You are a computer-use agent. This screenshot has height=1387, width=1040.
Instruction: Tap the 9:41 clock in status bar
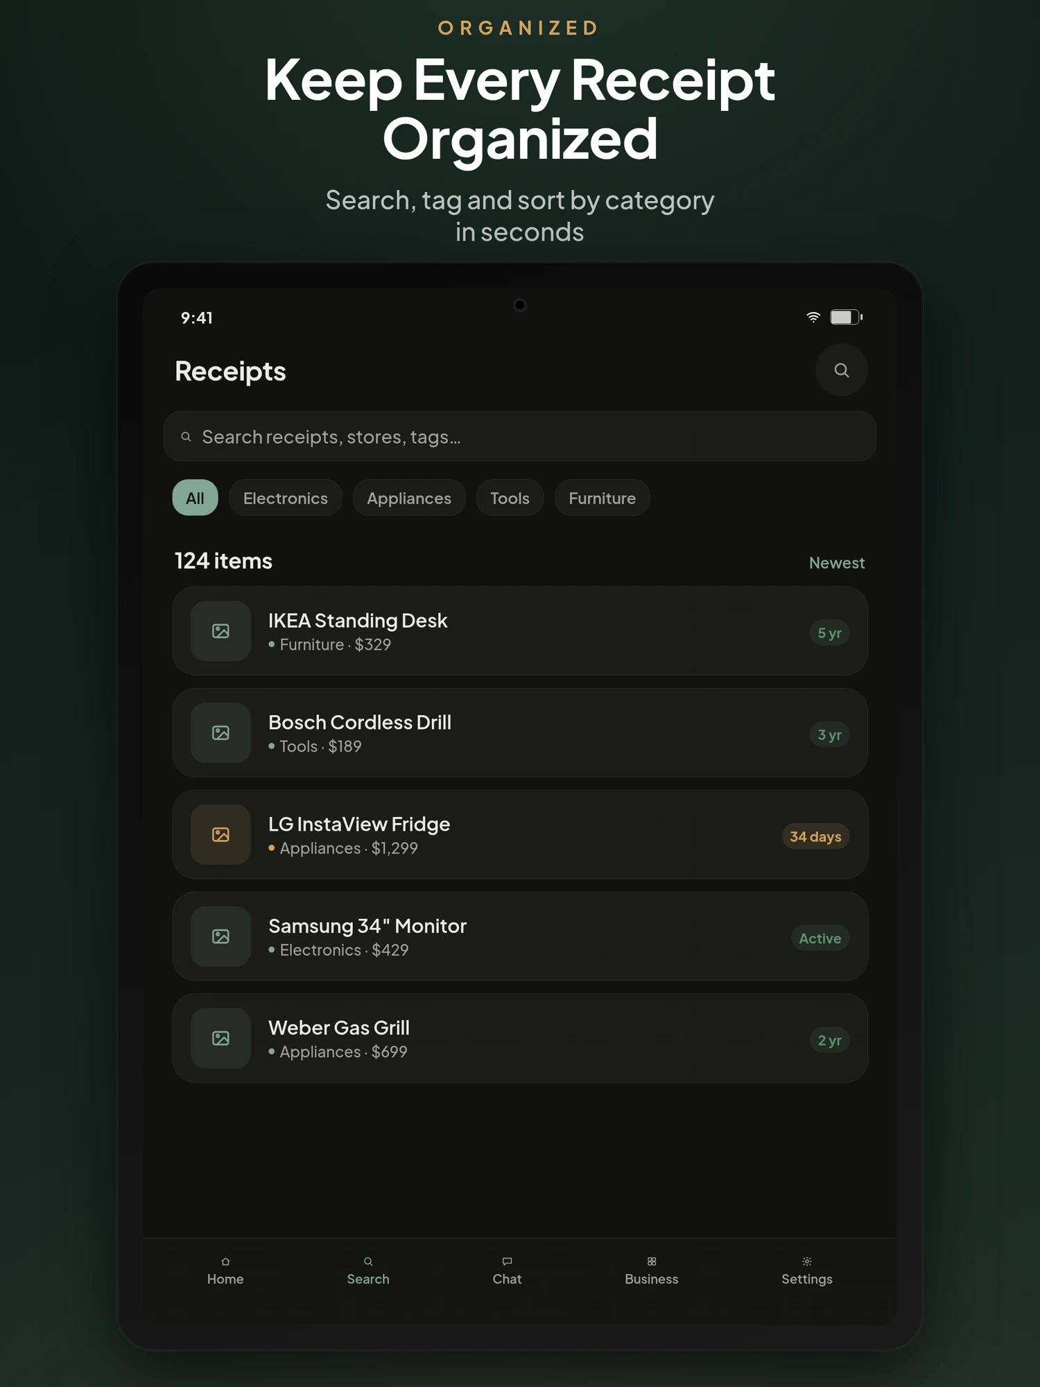point(197,318)
